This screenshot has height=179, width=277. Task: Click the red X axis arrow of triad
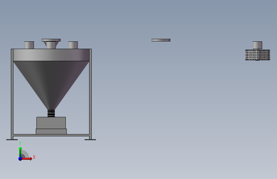tap(27, 159)
